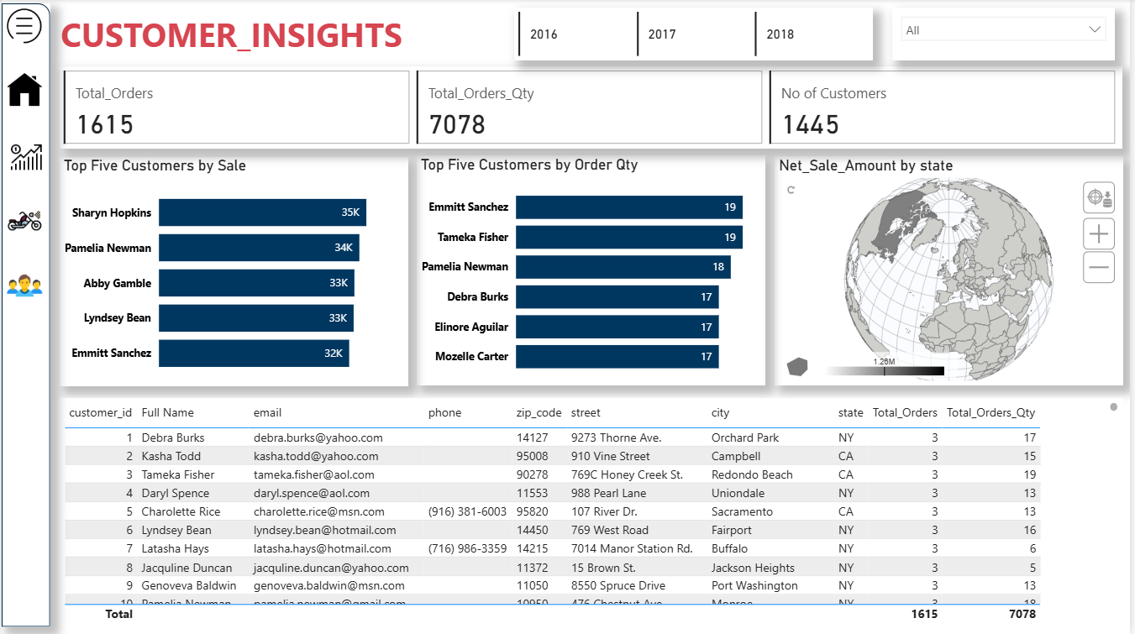Open the motorcycle products page icon
Viewport: 1135px width, 634px height.
[x=24, y=221]
